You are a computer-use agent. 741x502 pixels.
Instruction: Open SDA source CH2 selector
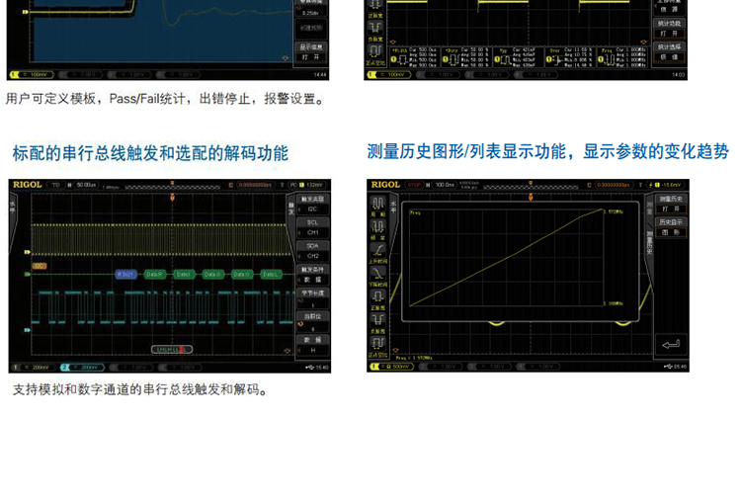(x=312, y=256)
